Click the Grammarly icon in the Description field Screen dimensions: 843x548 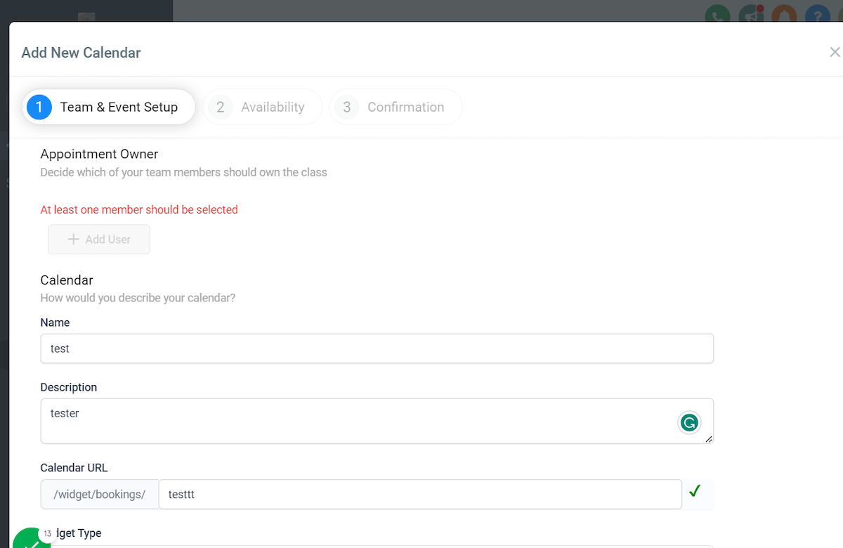click(x=689, y=422)
